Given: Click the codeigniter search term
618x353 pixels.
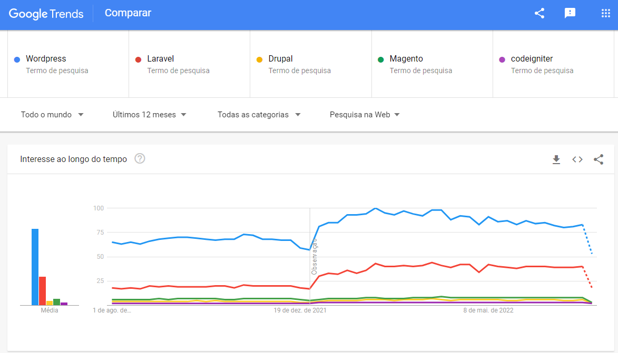Looking at the screenshot, I should [532, 59].
